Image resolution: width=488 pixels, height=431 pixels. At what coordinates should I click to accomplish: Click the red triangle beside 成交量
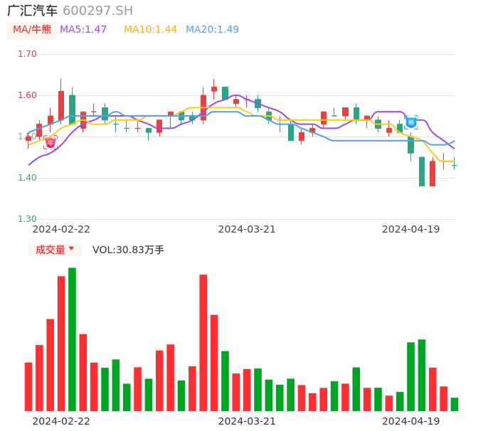coord(71,249)
